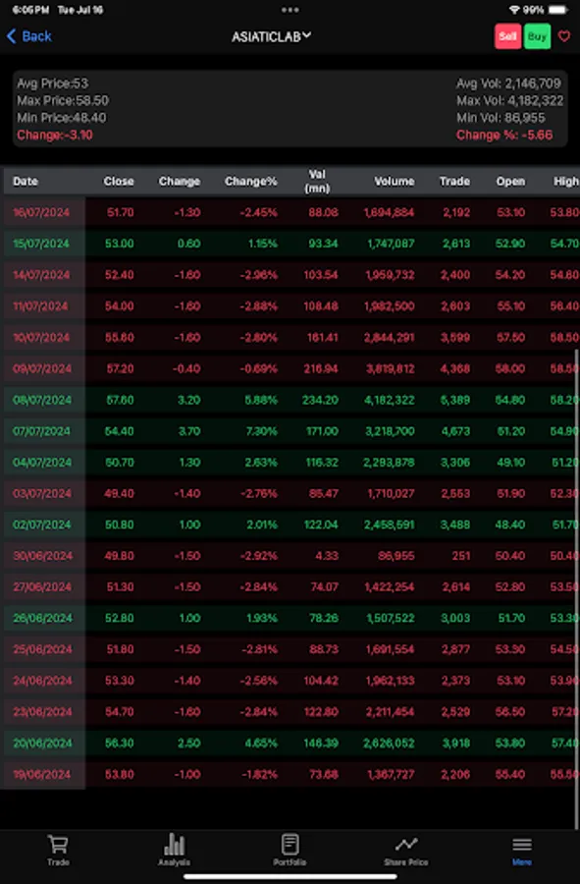Tap the Min Price:48.40 summary text
580x884 pixels.
(x=62, y=118)
